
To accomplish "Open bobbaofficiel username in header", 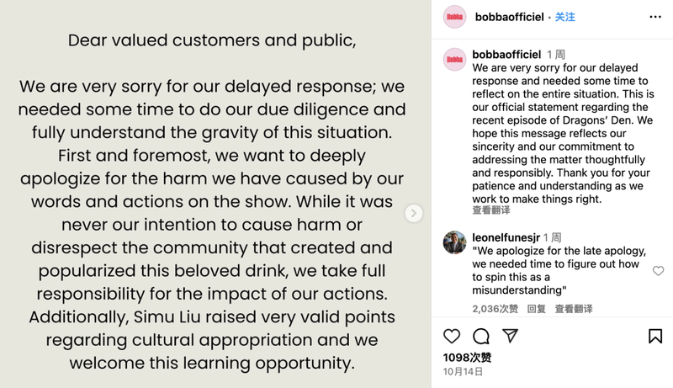I will 510,17.
